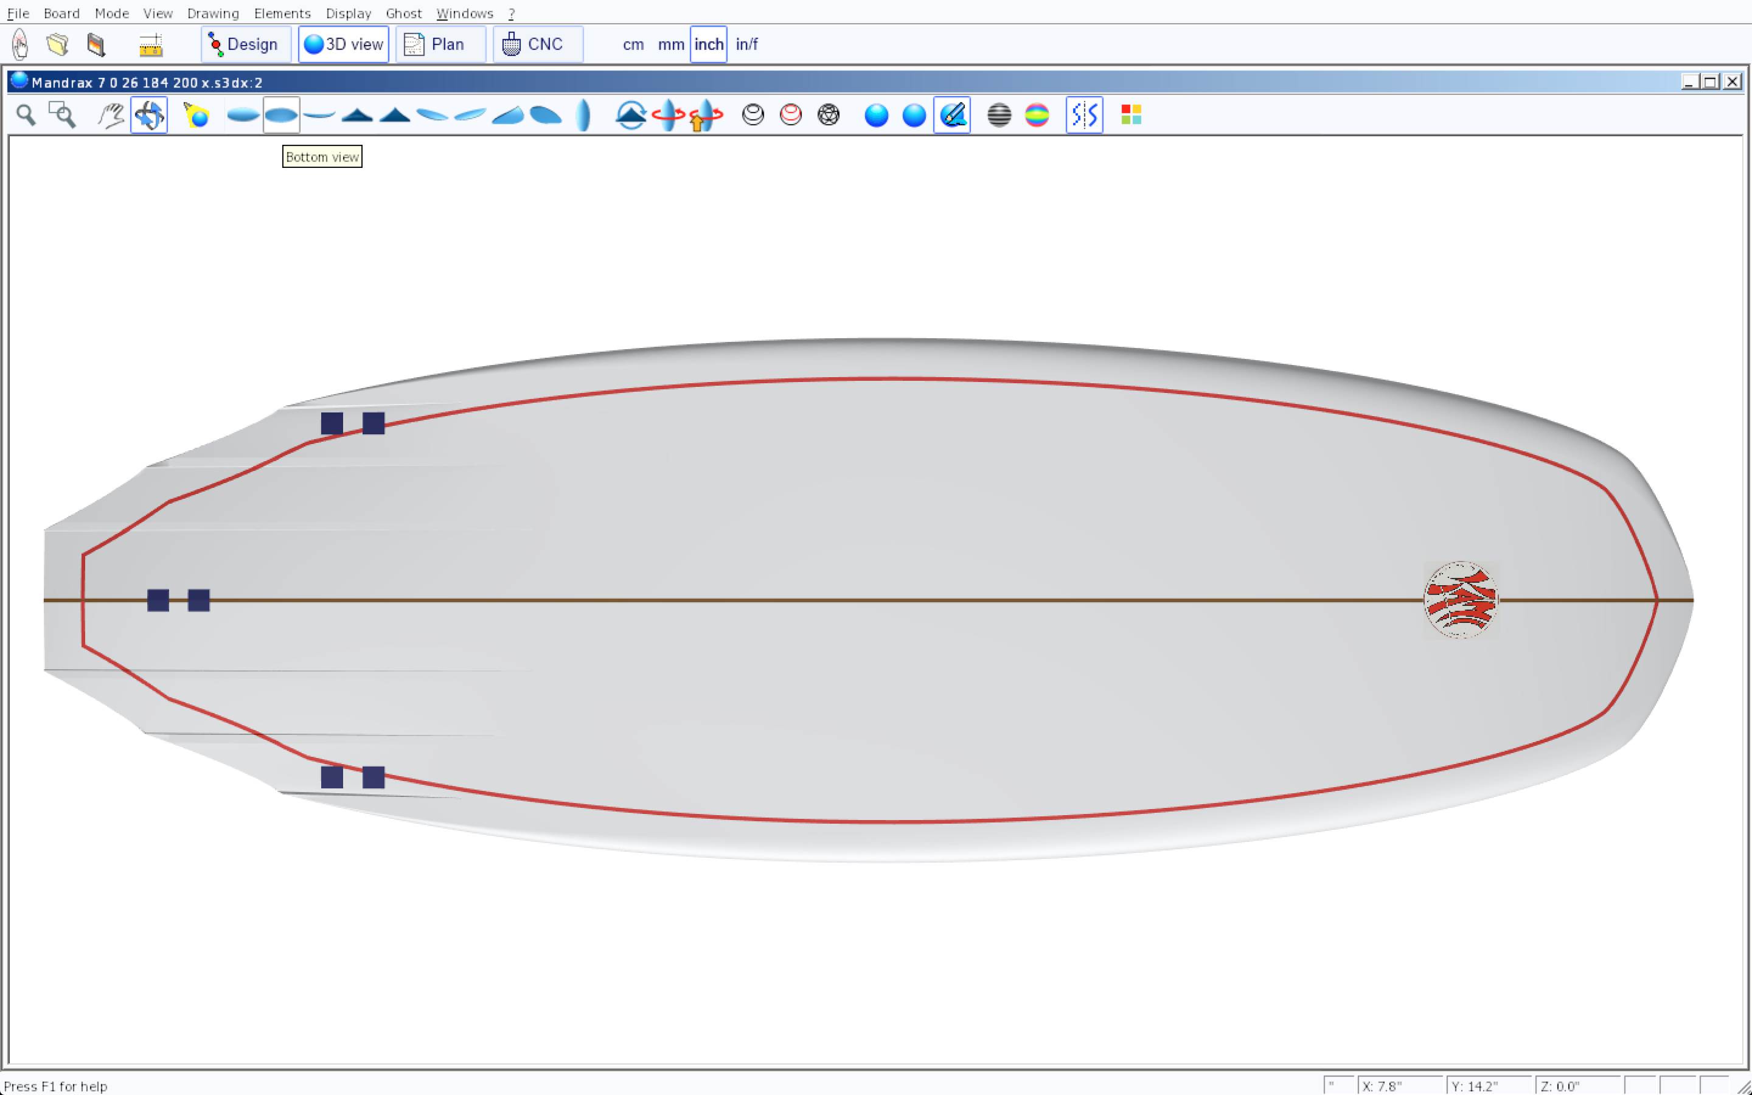Open the CNC mode button
The image size is (1752, 1095).
[x=537, y=44]
